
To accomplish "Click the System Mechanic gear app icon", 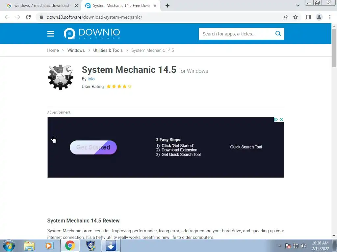I will 61,77.
